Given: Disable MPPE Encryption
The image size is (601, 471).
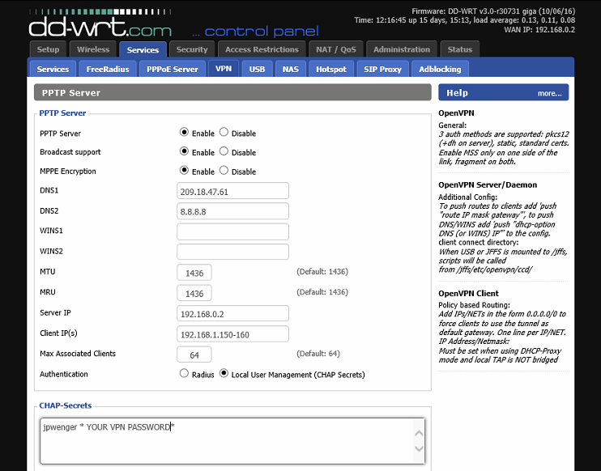Looking at the screenshot, I should (x=224, y=171).
